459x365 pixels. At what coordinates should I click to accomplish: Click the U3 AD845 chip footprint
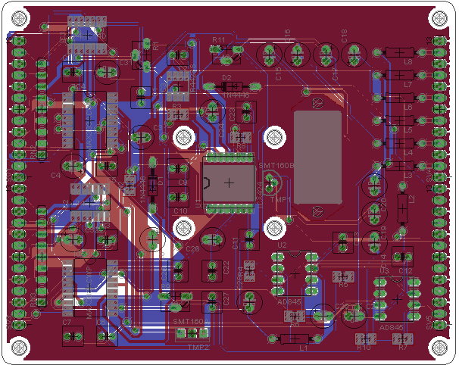pyautogui.click(x=397, y=299)
